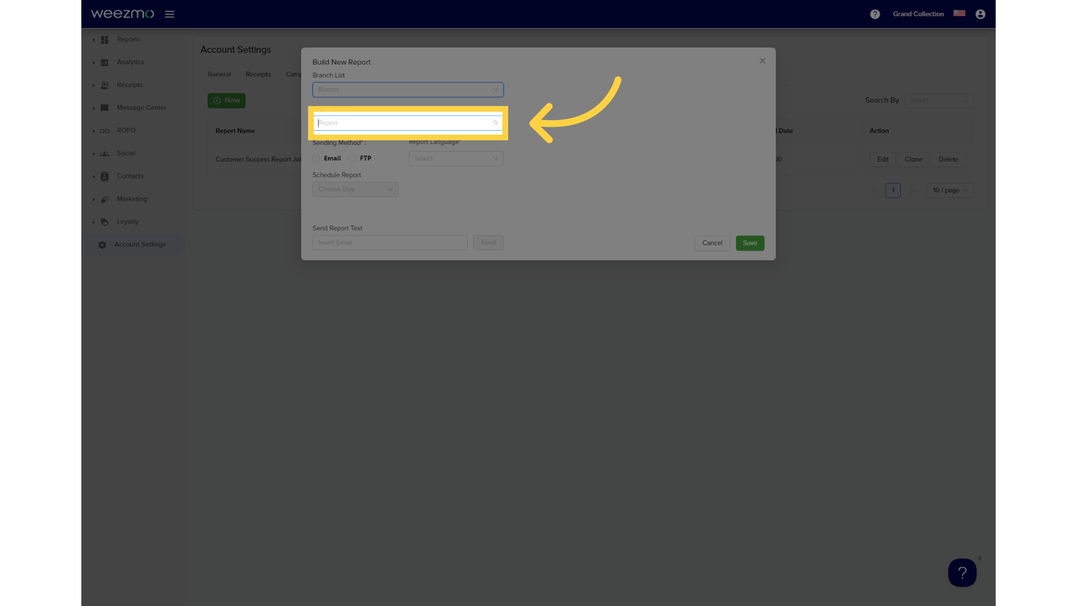
Task: Click the Report search input field
Action: click(408, 123)
